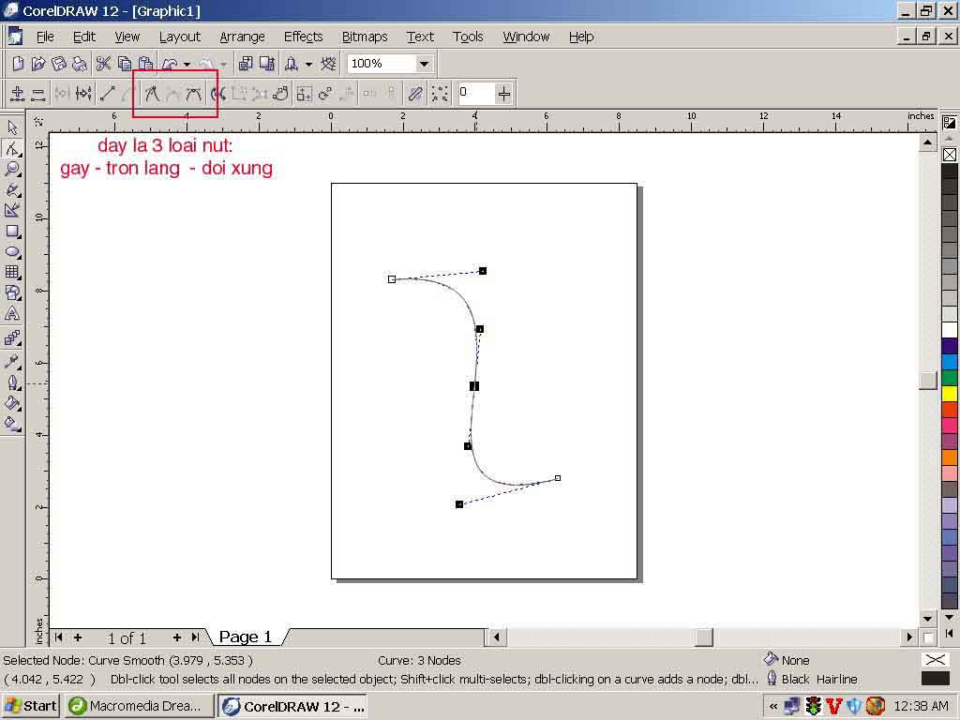This screenshot has height=720, width=960.
Task: Expand hidden system tray icons
Action: pyautogui.click(x=773, y=707)
